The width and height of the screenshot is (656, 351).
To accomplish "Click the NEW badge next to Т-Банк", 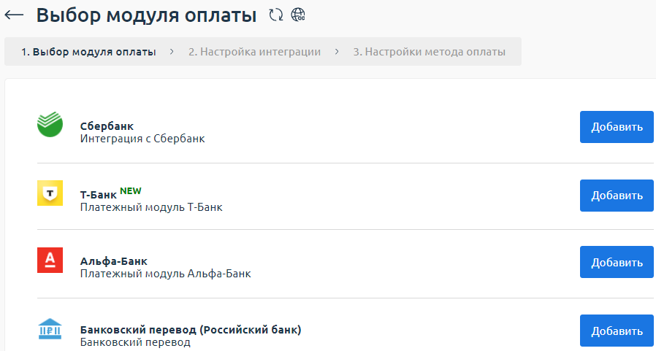I will point(131,191).
